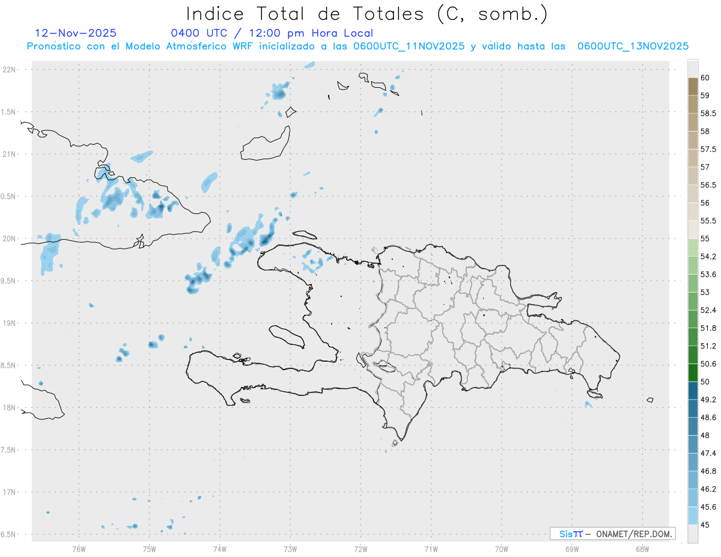Image resolution: width=721 pixels, height=557 pixels.
Task: Click the '71W' longitude label
Action: [431, 548]
